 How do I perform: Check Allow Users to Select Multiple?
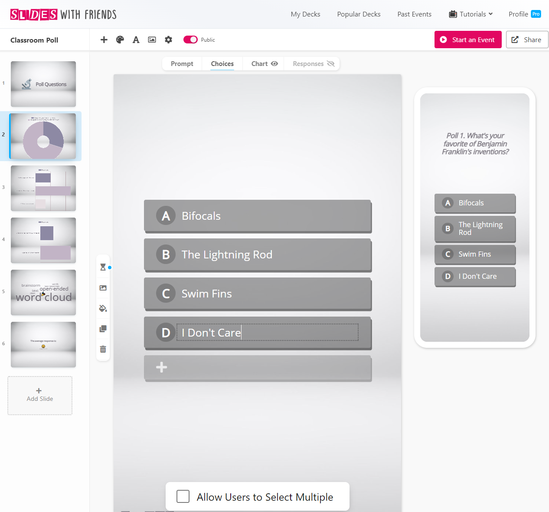183,496
